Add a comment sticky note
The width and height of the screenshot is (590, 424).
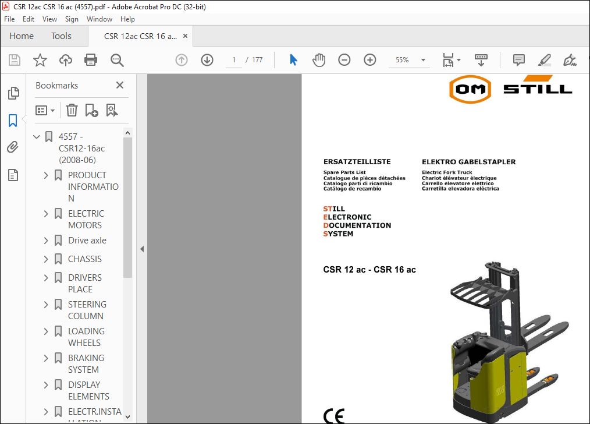point(519,60)
